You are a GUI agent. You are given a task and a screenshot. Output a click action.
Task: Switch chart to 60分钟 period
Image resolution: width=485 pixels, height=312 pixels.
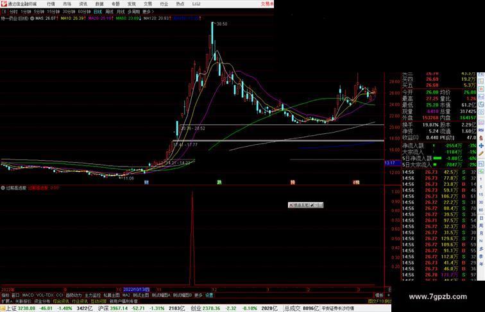click(x=84, y=12)
